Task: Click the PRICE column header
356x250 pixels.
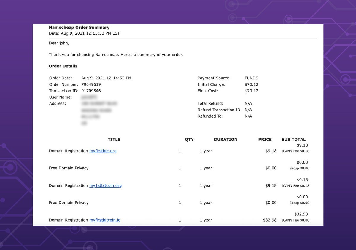Action: click(x=265, y=140)
